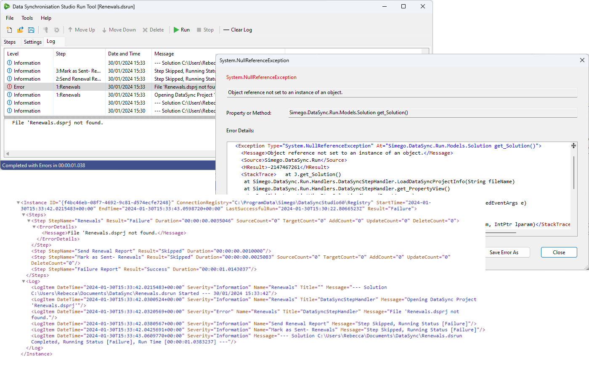Screen dimensions: 589x368
Task: Click the Run Tool app icon in title bar
Action: pos(7,6)
